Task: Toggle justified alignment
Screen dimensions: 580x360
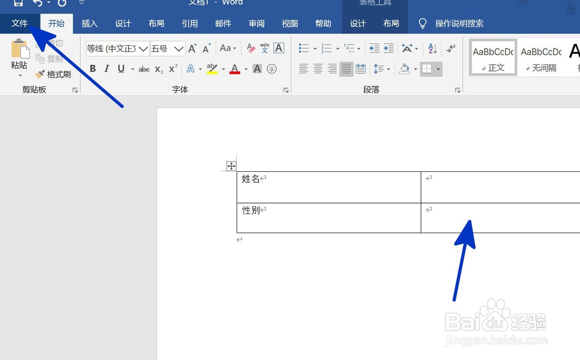Action: point(346,69)
